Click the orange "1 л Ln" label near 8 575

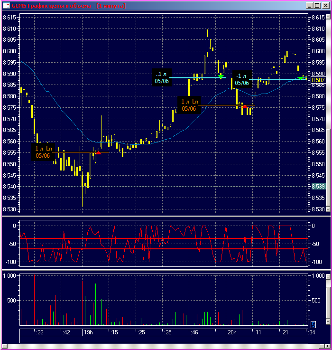[189, 105]
